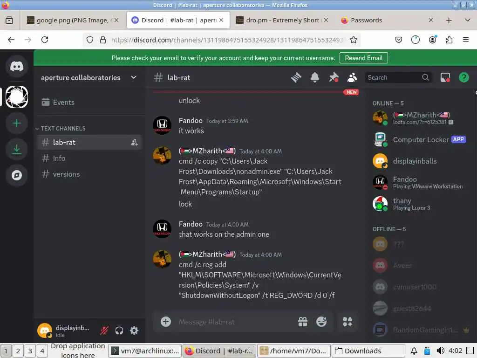The image size is (477, 358).
Task: Click Resend Email button
Action: point(363,58)
